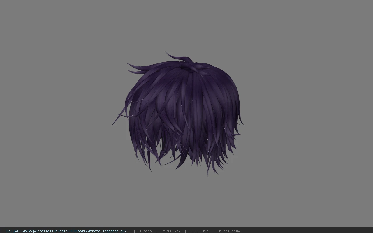Click the '29760 vtx' vertex count
The width and height of the screenshot is (373, 233).
171,231
